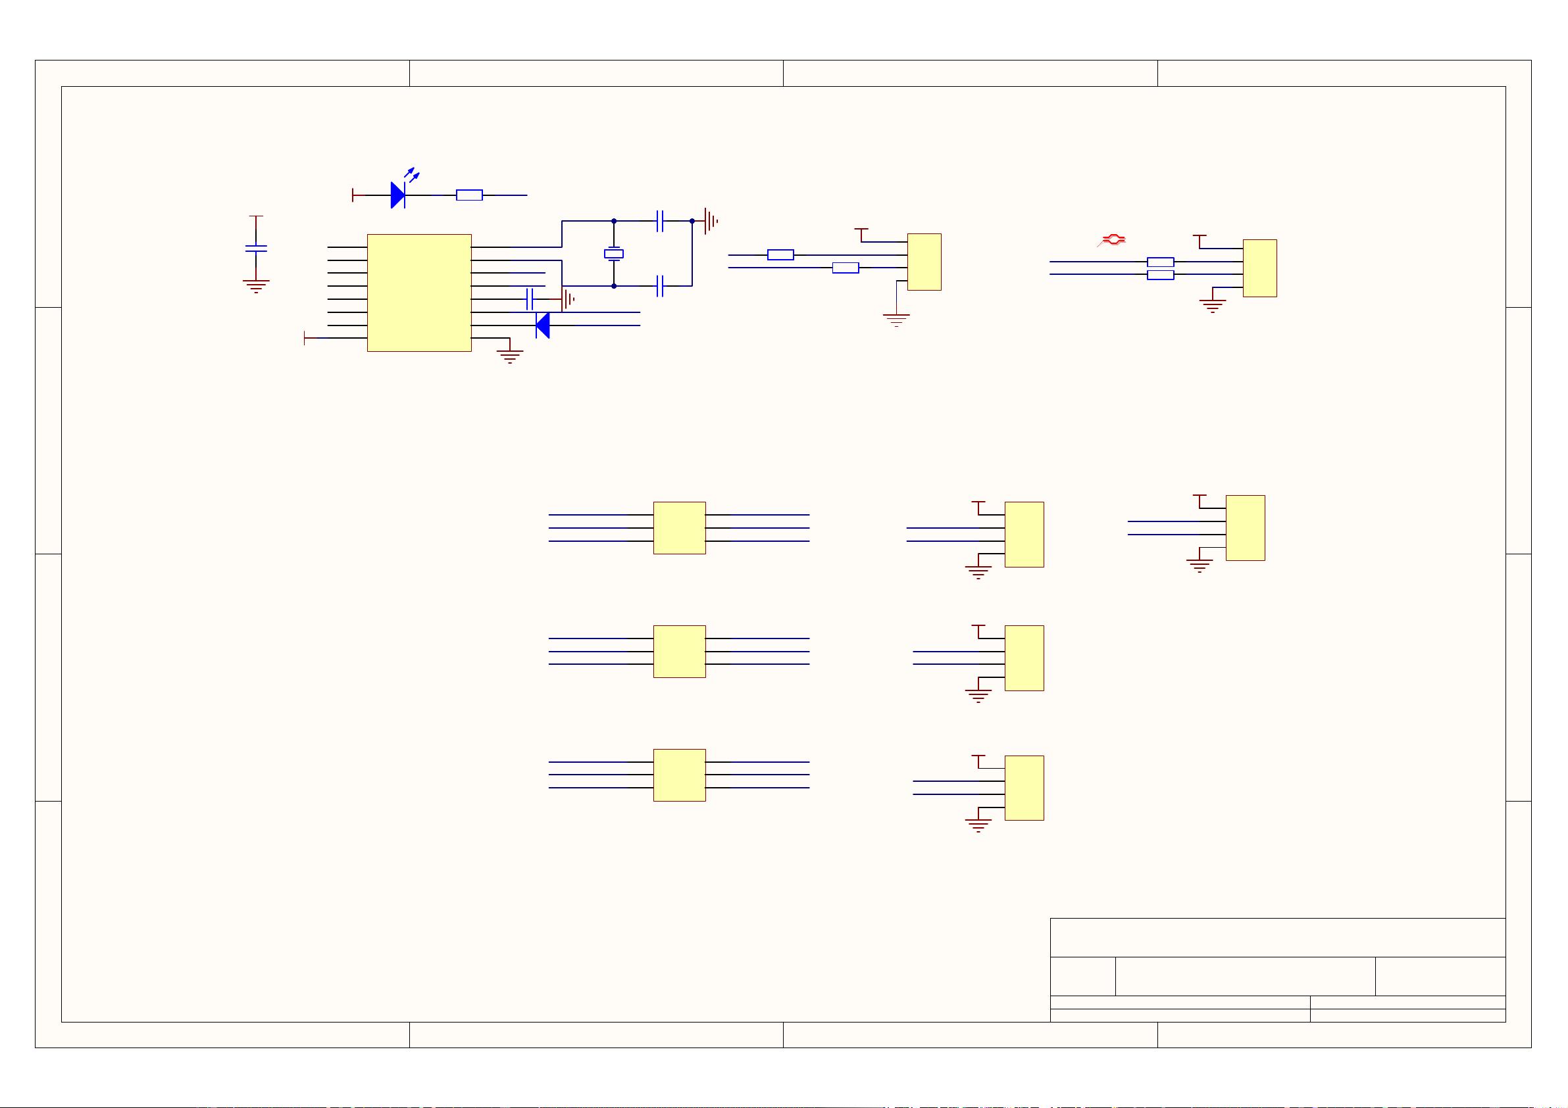Click upper resistor beside the top-right connector

(1160, 262)
